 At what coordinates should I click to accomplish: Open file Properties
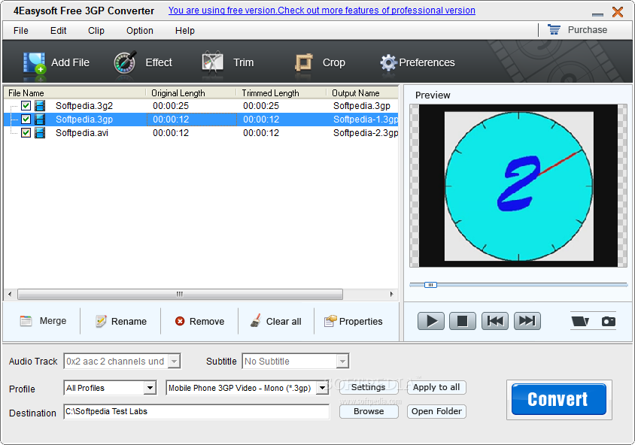353,321
